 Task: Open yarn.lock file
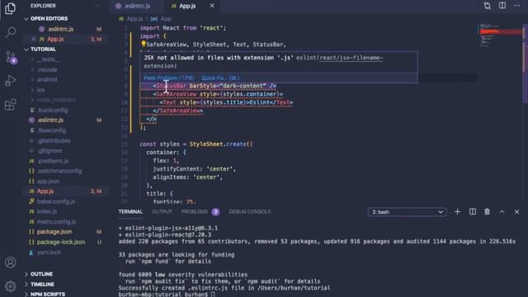[x=49, y=252]
